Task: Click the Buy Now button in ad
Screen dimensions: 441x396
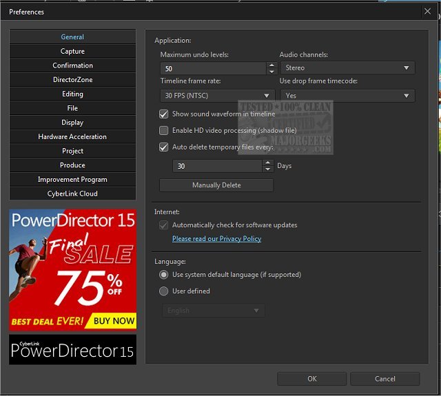Action: tap(114, 320)
